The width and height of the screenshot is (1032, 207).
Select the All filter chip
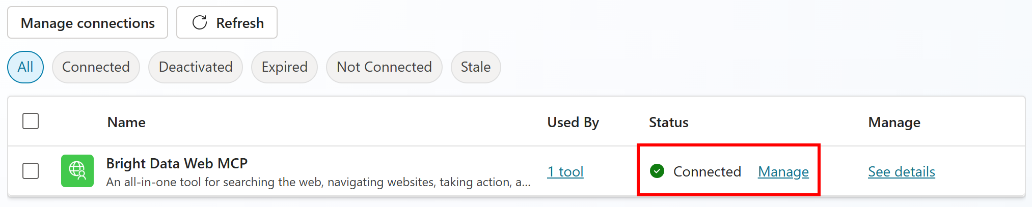25,67
